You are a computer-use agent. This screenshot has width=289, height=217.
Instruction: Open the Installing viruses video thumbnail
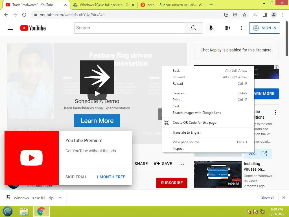coord(218,174)
